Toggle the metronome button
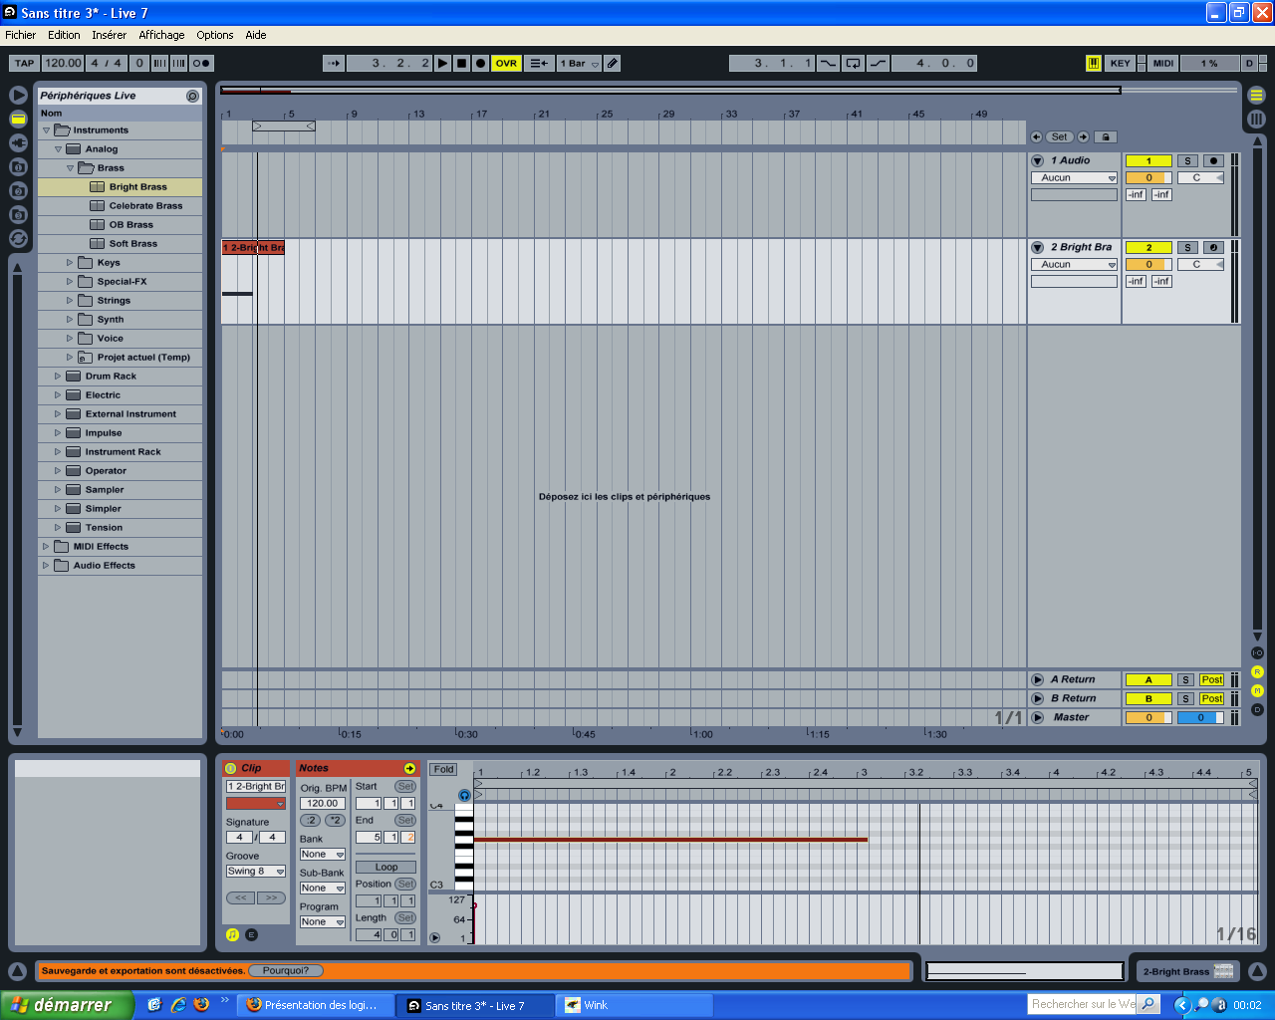 [201, 63]
